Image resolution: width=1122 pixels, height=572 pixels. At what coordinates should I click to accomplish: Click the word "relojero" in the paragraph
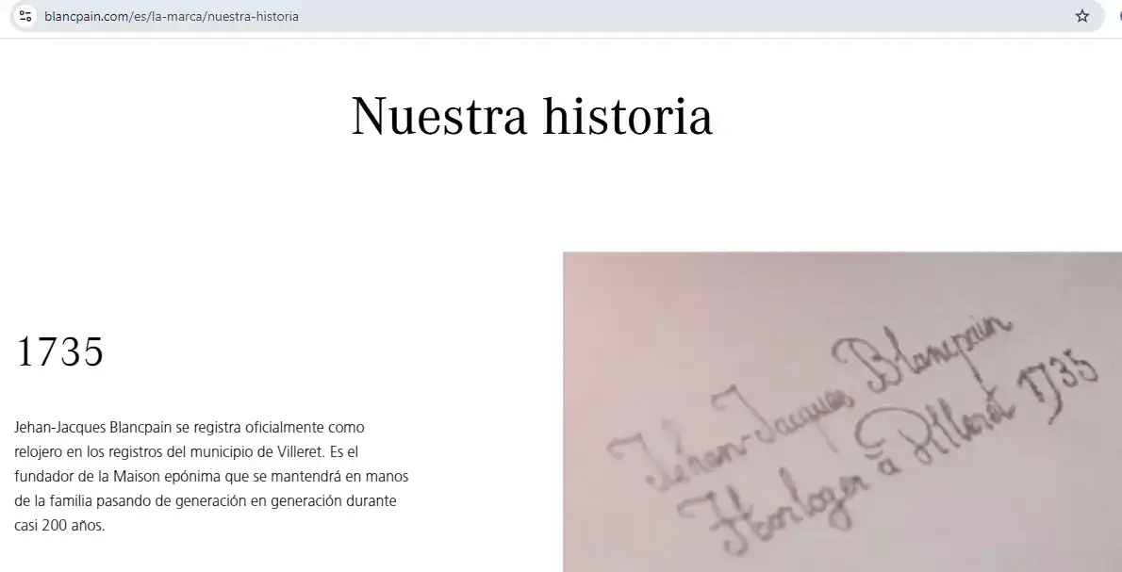39,451
